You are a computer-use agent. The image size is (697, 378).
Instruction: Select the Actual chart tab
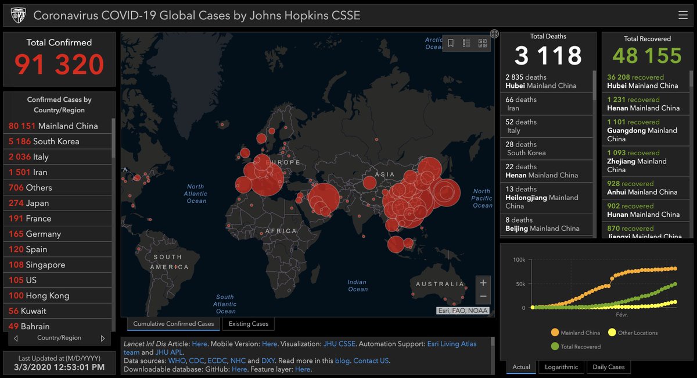[x=521, y=367]
